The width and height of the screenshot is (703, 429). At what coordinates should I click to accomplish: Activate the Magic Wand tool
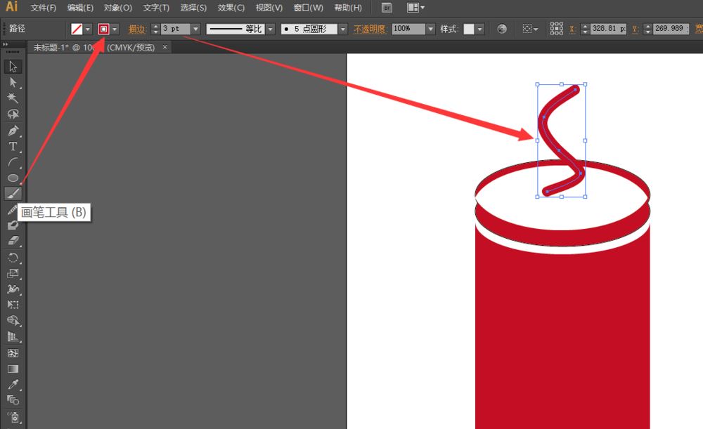tap(13, 98)
